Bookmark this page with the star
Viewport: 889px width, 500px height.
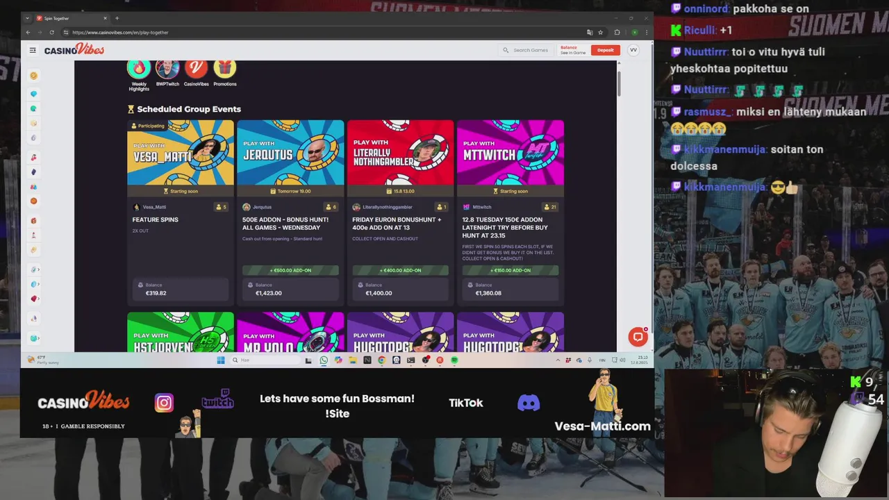point(601,33)
